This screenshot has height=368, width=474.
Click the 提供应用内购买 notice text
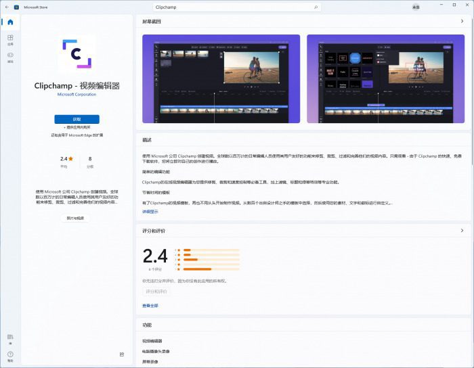point(77,127)
